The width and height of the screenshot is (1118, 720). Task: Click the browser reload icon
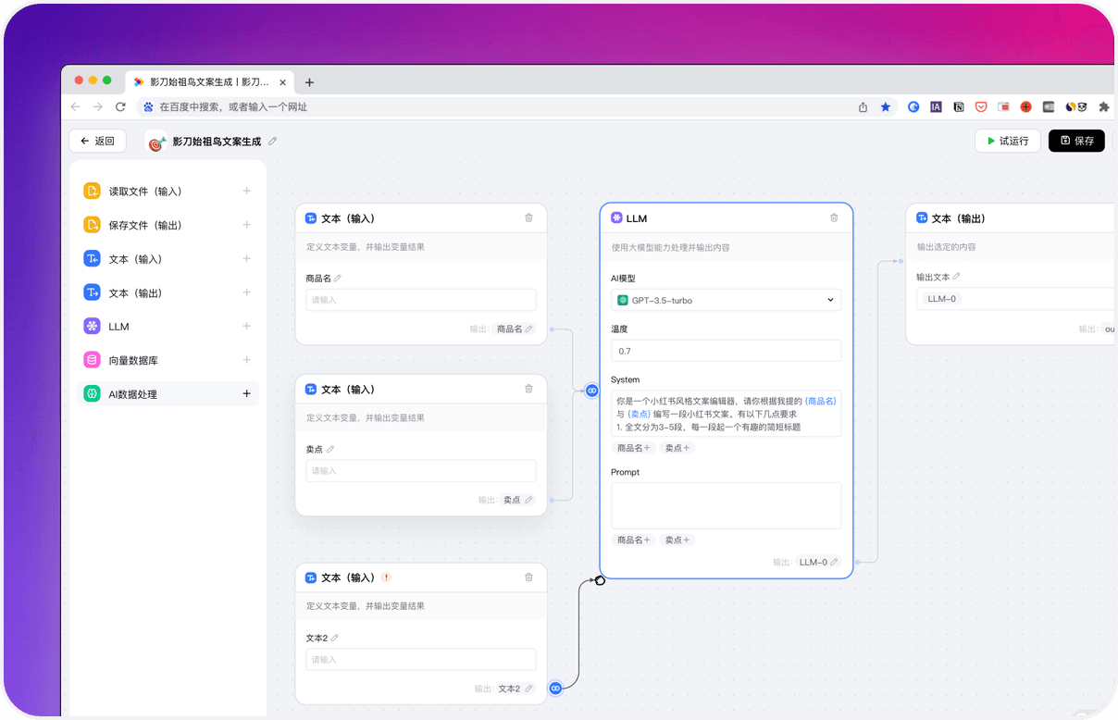(x=120, y=107)
